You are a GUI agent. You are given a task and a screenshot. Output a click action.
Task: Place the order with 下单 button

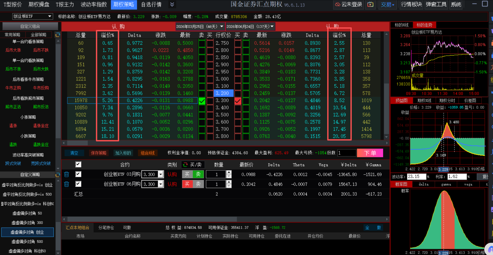coord(370,153)
